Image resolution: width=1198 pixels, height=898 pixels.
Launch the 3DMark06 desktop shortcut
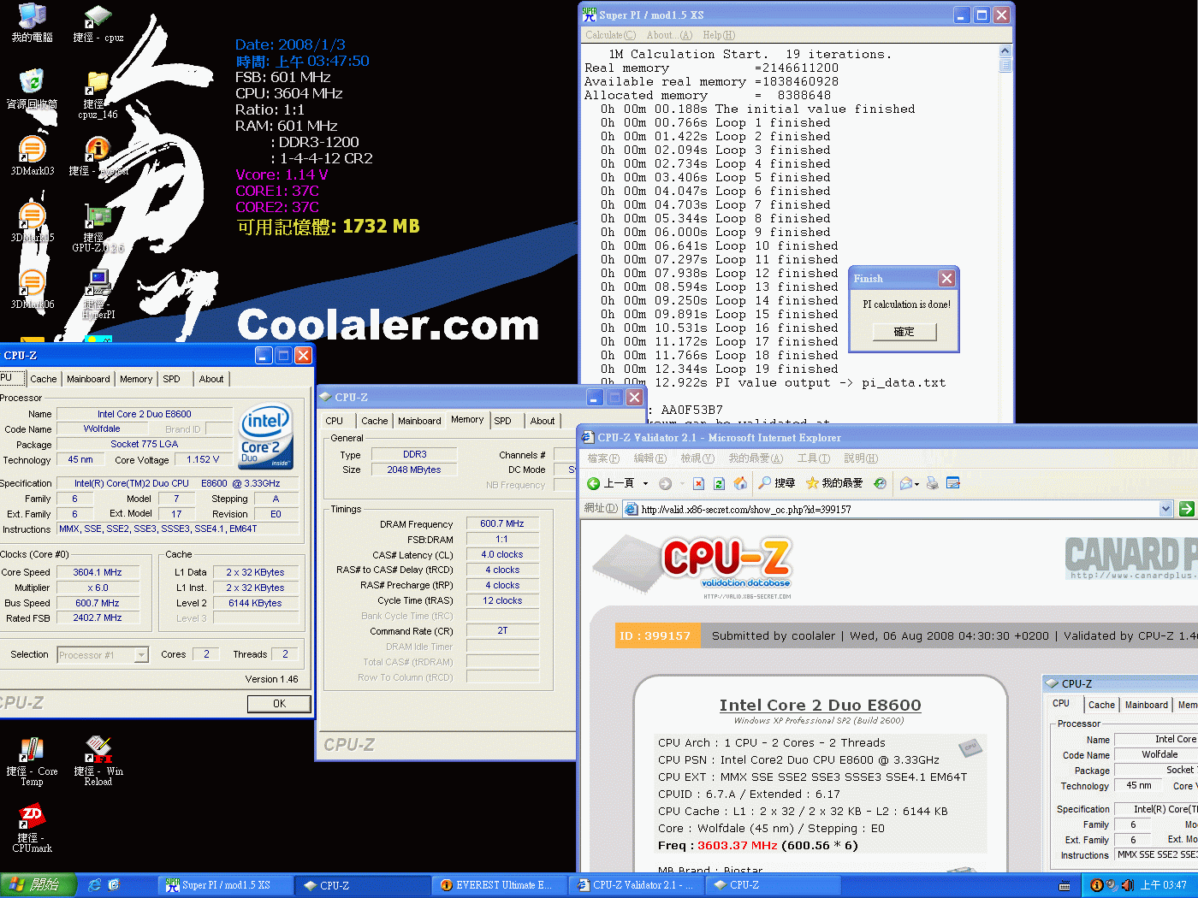[x=32, y=289]
